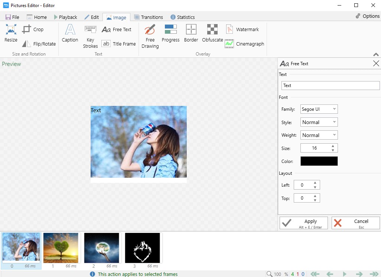Click the 'Text' overlay on preview image

pos(96,110)
